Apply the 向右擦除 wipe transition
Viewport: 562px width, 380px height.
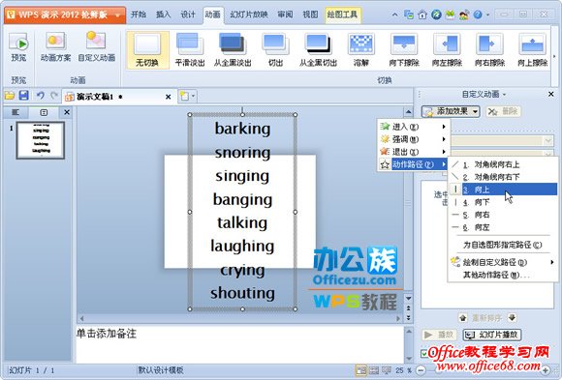point(489,50)
